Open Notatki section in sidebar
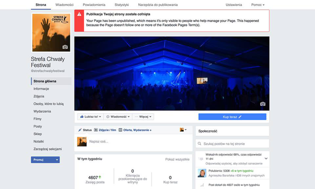 click(39, 141)
